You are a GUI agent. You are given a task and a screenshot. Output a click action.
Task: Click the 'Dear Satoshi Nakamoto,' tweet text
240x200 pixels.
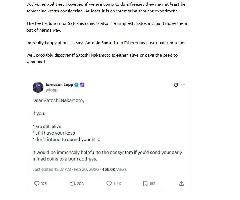point(58,101)
